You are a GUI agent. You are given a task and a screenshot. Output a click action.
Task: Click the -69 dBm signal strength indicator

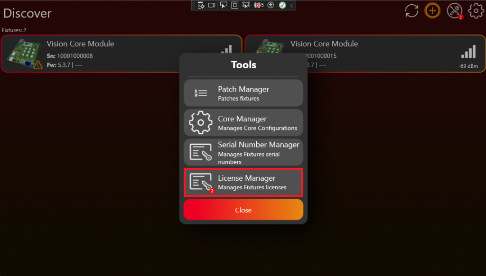(468, 57)
